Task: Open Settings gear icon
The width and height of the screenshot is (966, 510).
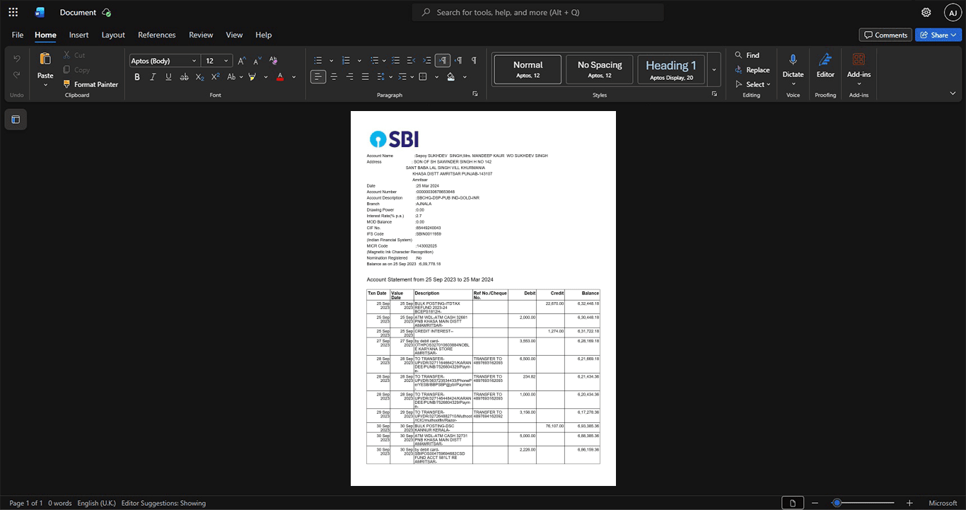Action: click(926, 12)
